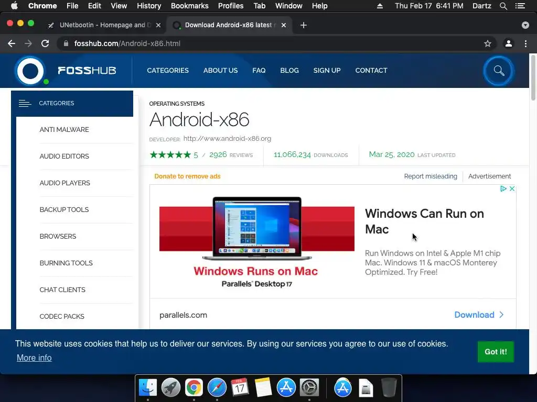537x402 pixels.
Task: Click the browser back arrow
Action: 12,43
